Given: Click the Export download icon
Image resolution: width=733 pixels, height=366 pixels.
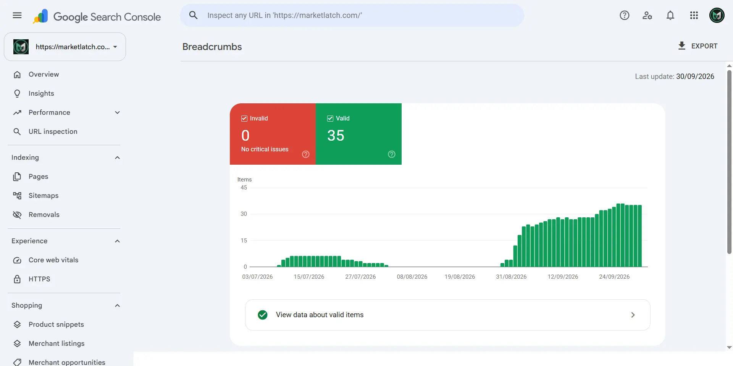Looking at the screenshot, I should coord(682,46).
